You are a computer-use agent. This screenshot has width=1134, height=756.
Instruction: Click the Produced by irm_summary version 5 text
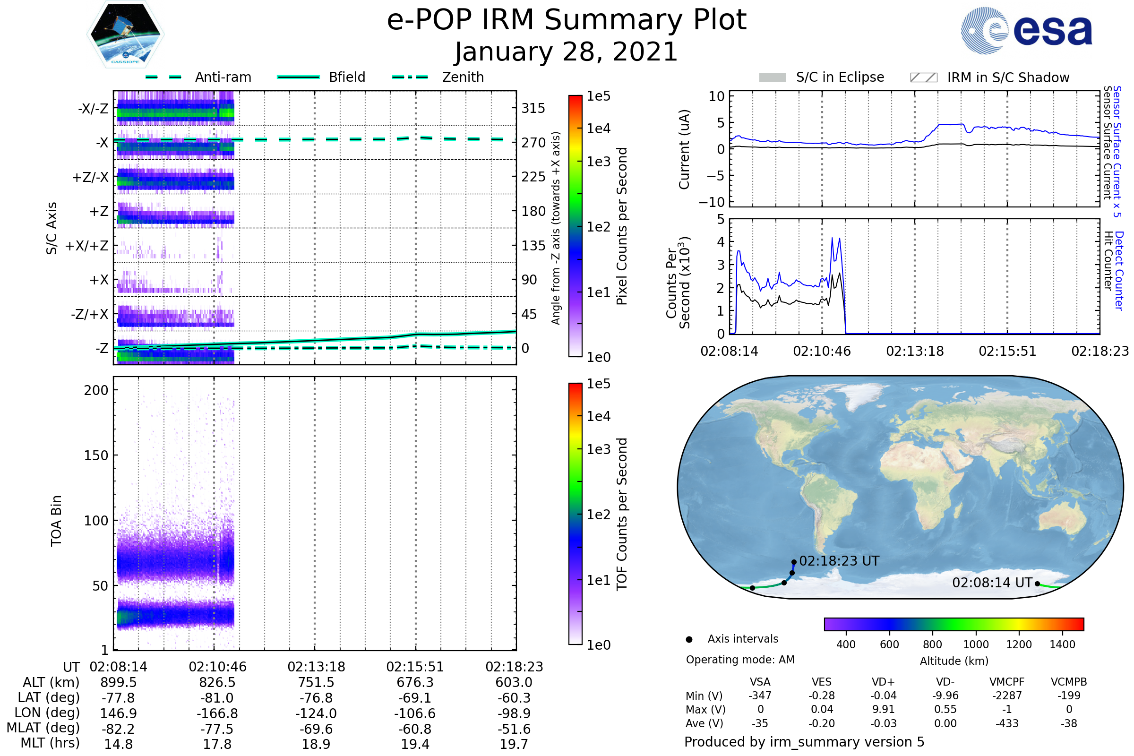pos(804,742)
